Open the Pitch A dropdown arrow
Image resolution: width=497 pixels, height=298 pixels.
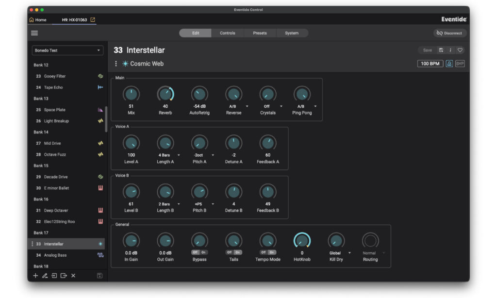[213, 155]
